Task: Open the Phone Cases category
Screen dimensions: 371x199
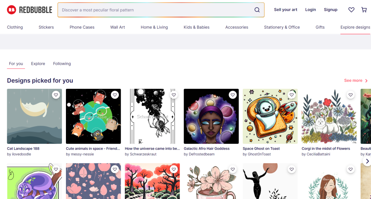Action: 82,27
